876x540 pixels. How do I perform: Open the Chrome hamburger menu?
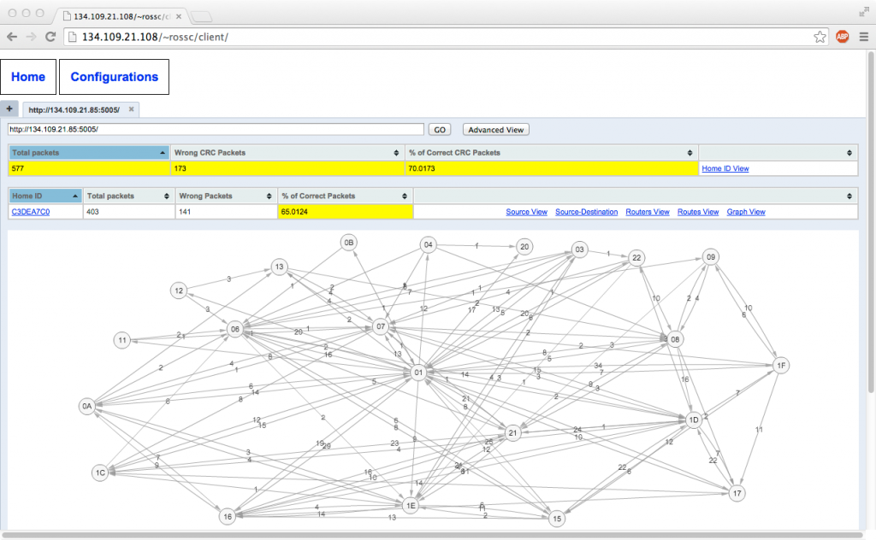pyautogui.click(x=862, y=37)
